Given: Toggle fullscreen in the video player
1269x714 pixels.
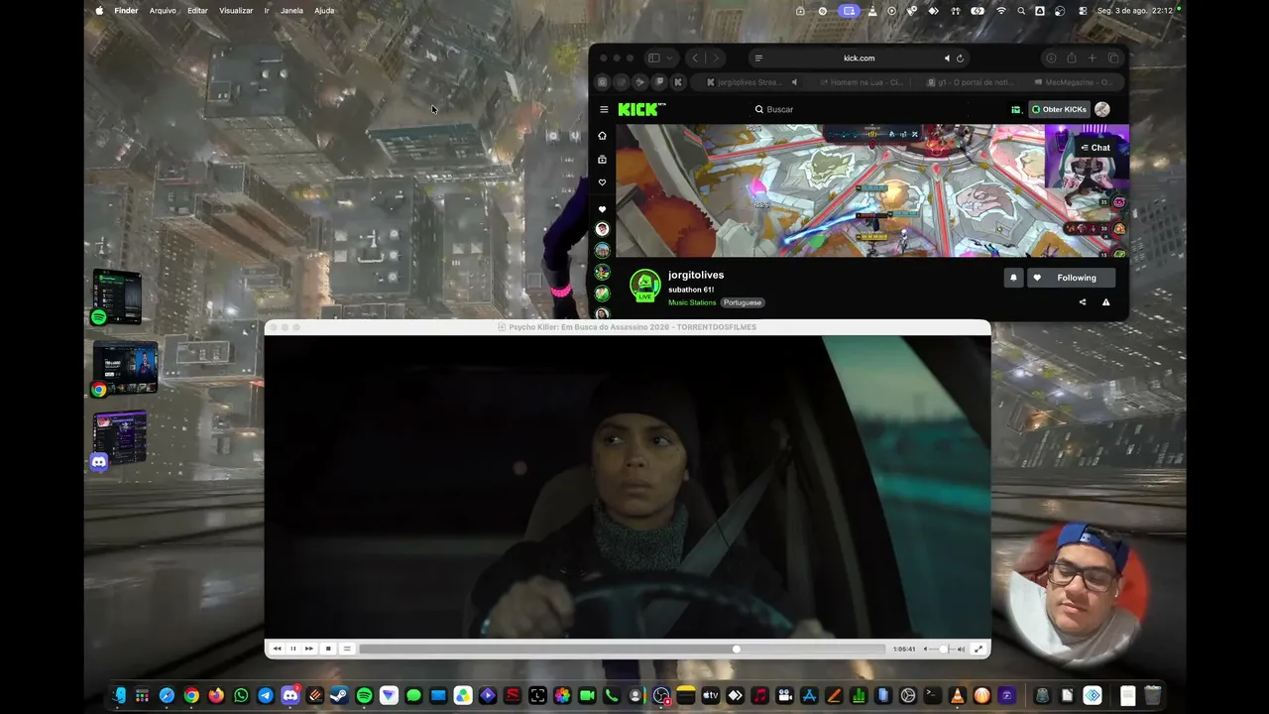Looking at the screenshot, I should coord(979,649).
